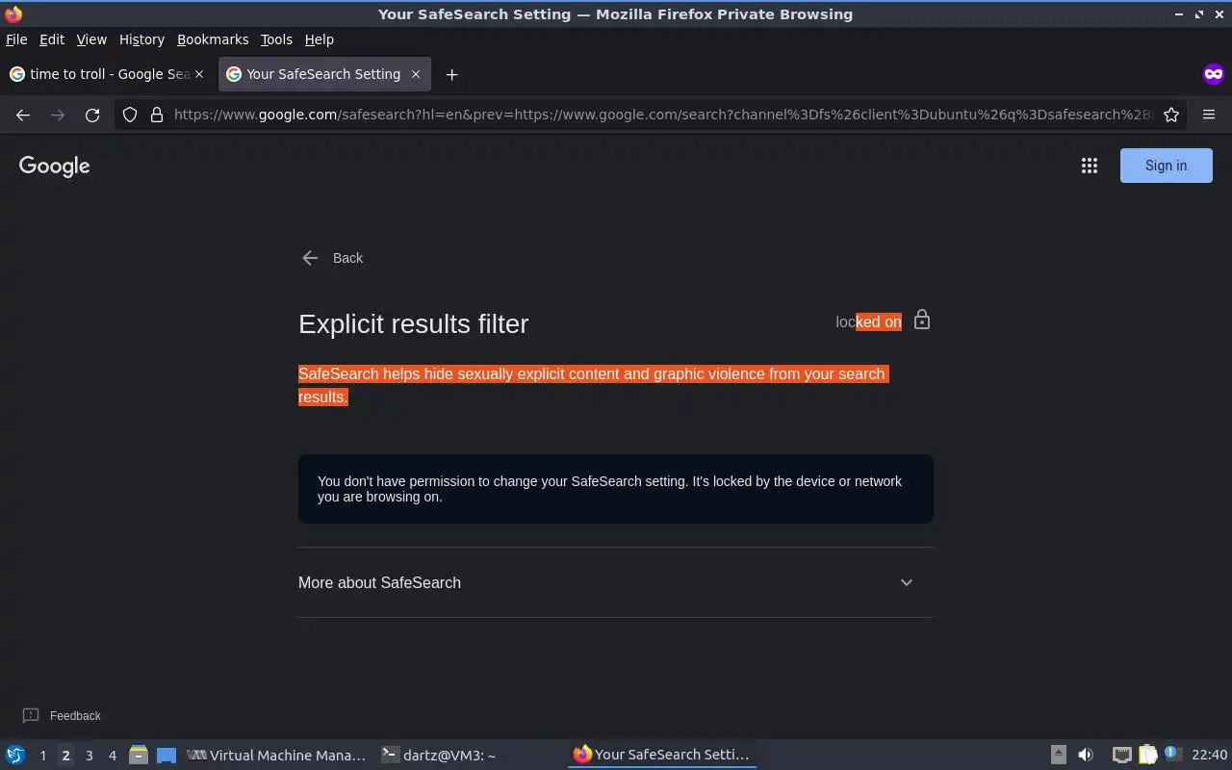
Task: Go back one page in Firefox
Action: pos(23,115)
